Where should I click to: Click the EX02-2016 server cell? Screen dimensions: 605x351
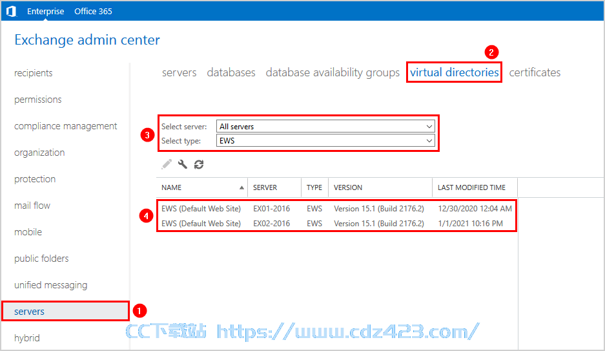point(271,223)
